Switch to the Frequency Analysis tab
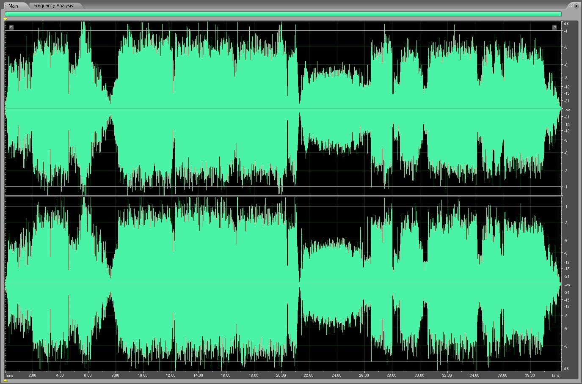Viewport: 582px width, 384px height. (x=53, y=5)
